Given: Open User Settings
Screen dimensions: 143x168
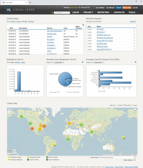Looking at the screenshot, I should [x=100, y=8].
